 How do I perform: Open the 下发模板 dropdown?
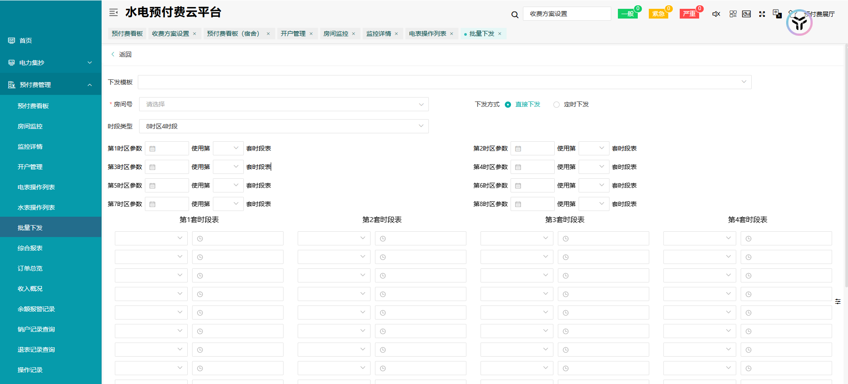coord(444,82)
